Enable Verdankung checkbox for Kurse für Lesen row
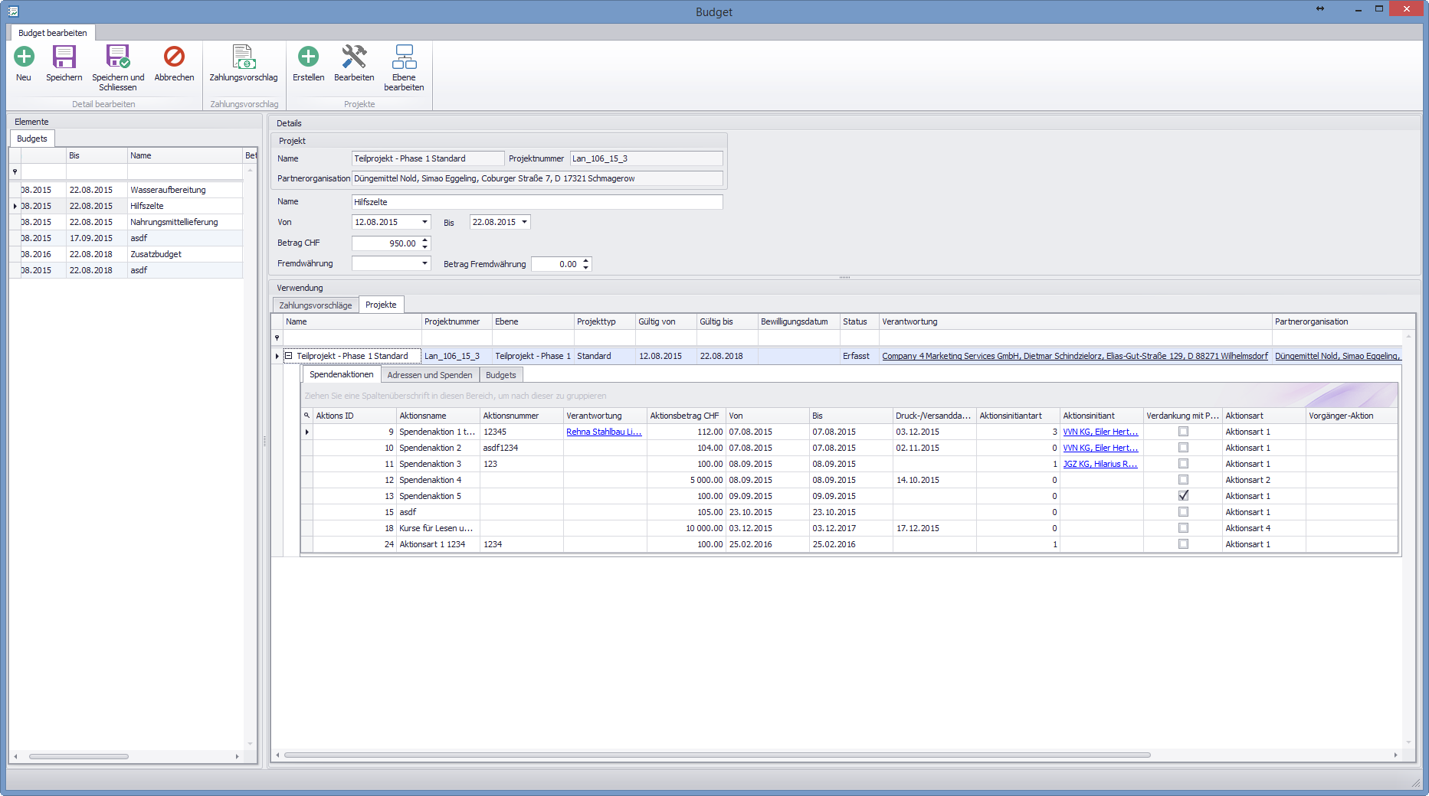Viewport: 1429px width, 796px height. click(1183, 528)
